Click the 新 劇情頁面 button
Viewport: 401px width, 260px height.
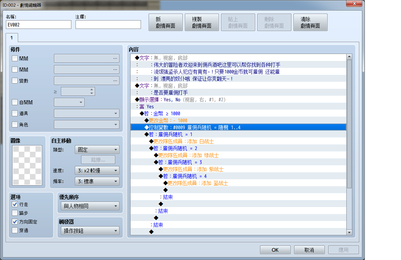click(x=166, y=22)
